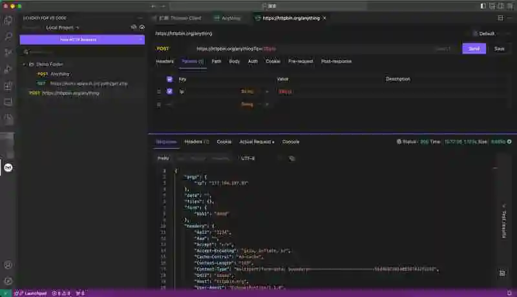The height and width of the screenshot is (297, 517).
Task: Open the Test results side panel
Action: 503,220
